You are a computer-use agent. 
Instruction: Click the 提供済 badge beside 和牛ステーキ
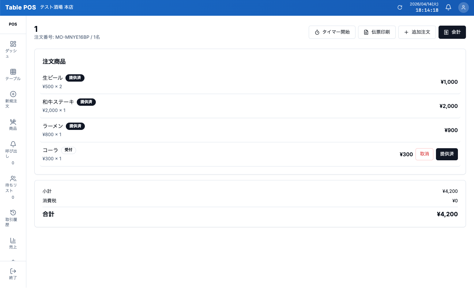coord(86,102)
